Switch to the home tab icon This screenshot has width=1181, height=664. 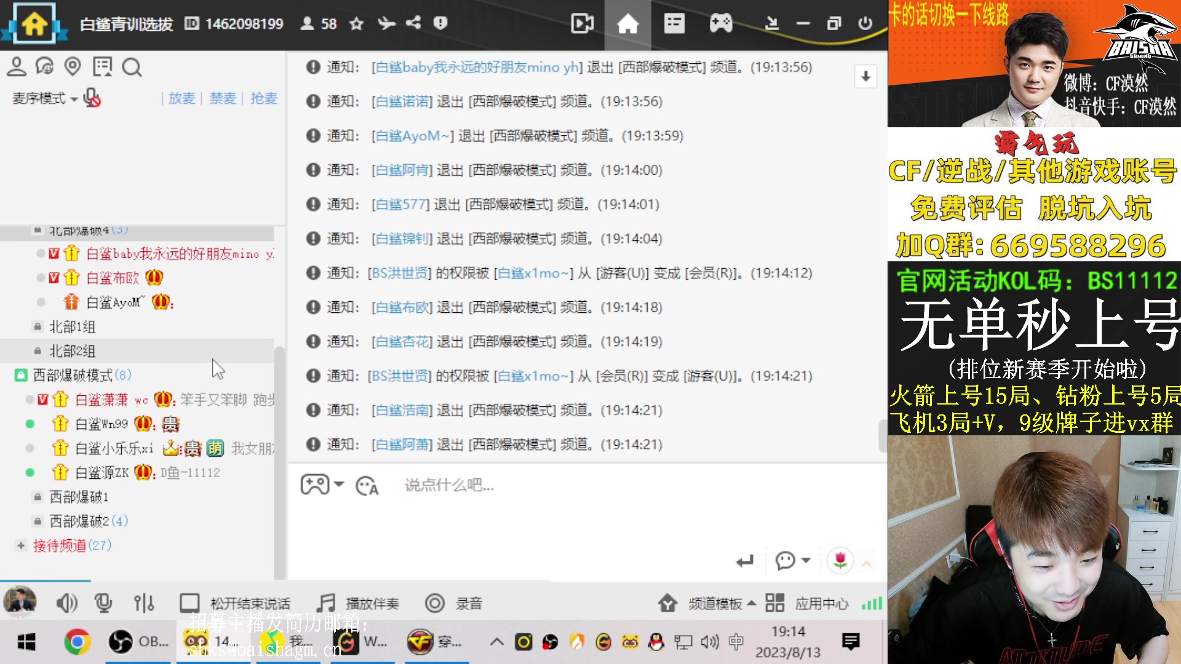pos(627,24)
